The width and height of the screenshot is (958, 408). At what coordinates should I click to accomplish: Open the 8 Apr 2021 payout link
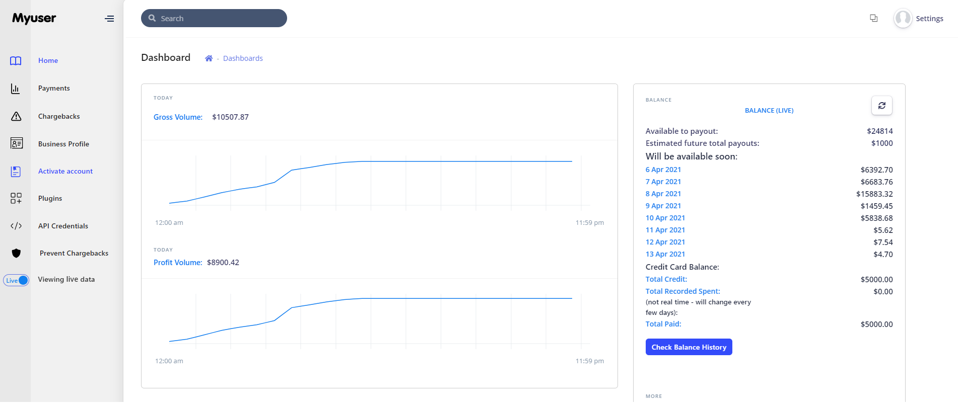(663, 194)
